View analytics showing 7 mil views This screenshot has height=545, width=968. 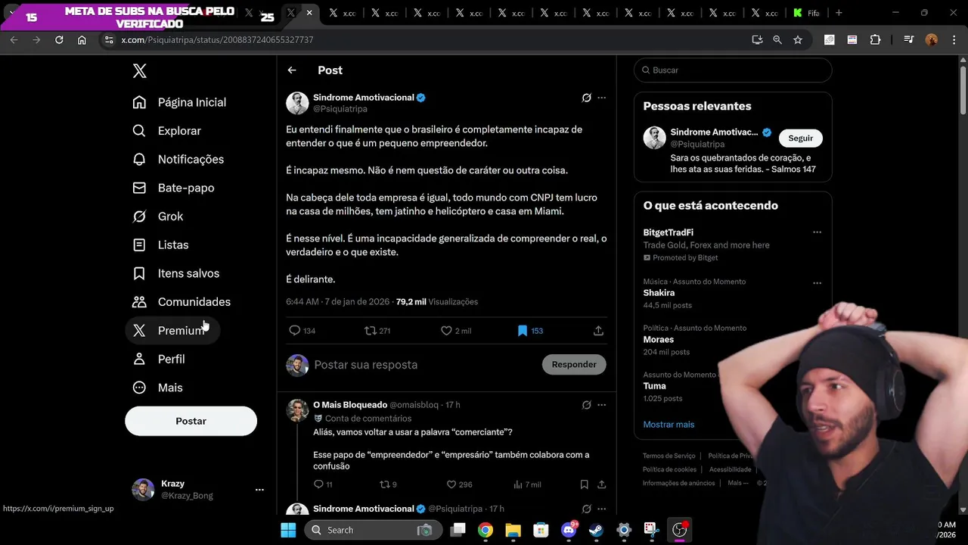[527, 484]
